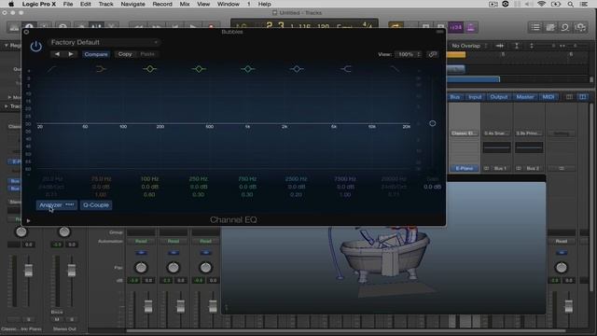Open the List Editors icon
The height and width of the screenshot is (336, 597).
535,27
